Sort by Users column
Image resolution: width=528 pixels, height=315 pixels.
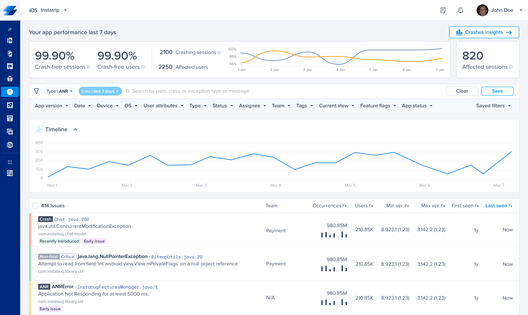[364, 206]
